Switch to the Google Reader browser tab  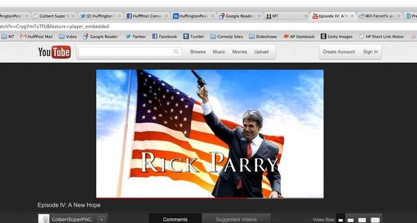240,16
